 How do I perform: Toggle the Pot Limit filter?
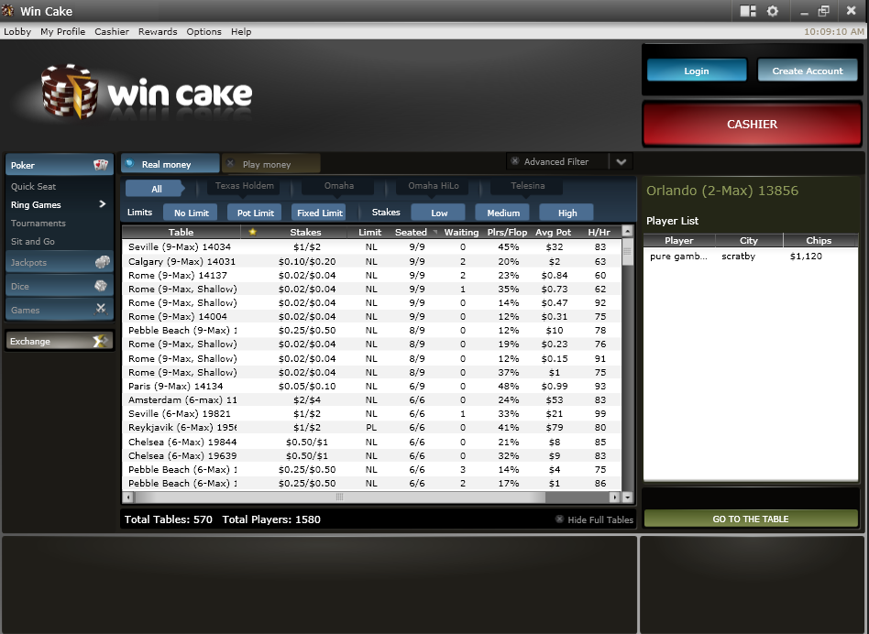[255, 213]
